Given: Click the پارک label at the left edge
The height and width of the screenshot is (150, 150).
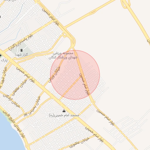Looking at the screenshot, I should [x=4, y=60].
